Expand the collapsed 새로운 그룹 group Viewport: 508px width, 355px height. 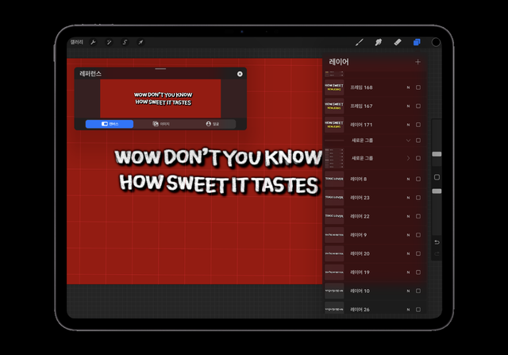[409, 158]
